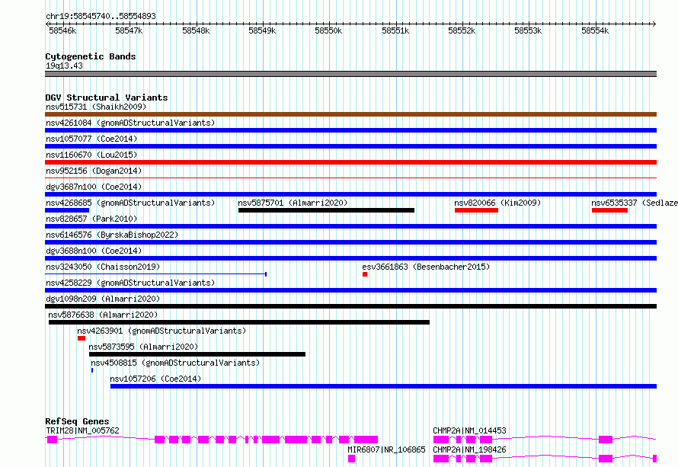Click nsv5873595 (Almarri2020) label
Image resolution: width=678 pixels, height=467 pixels.
(x=143, y=347)
